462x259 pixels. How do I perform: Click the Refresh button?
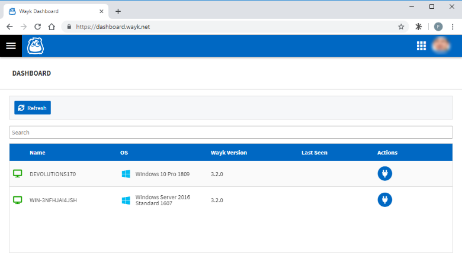33,108
